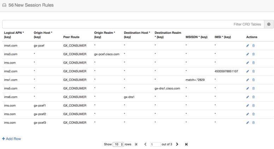Viewport: 274px width, 149px height.
Task: Delete the gx-pcef2 row using trash icon
Action: [x=254, y=114]
